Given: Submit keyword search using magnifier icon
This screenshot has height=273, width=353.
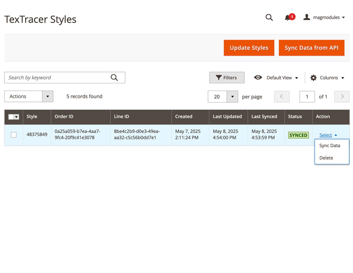Looking at the screenshot, I should point(114,78).
